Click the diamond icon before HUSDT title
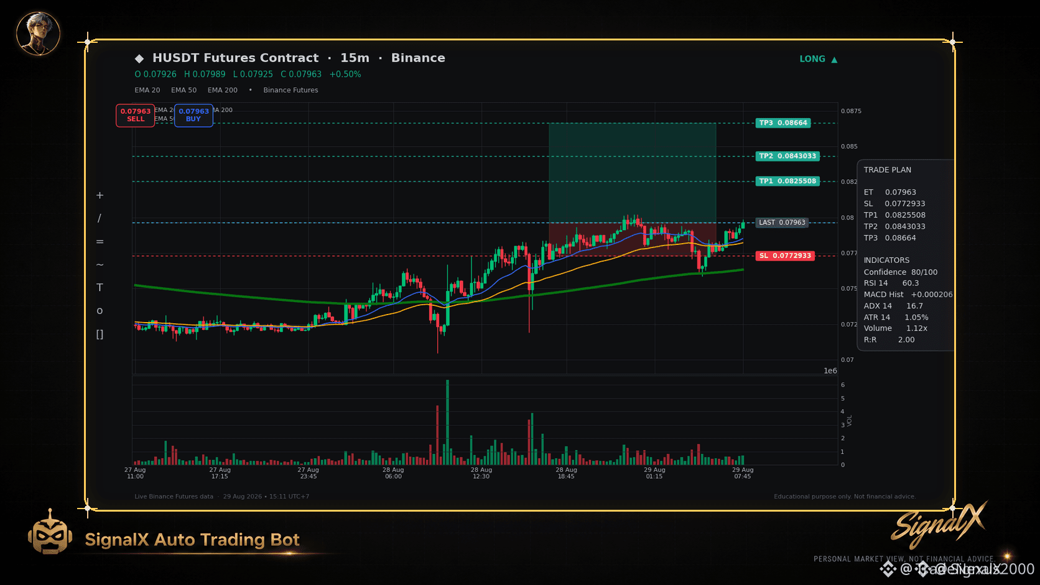 139,58
